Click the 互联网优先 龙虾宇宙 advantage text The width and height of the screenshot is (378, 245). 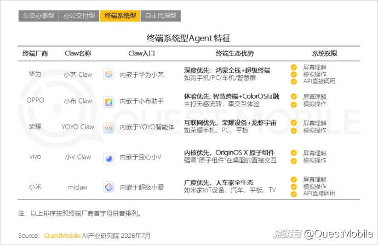point(230,123)
